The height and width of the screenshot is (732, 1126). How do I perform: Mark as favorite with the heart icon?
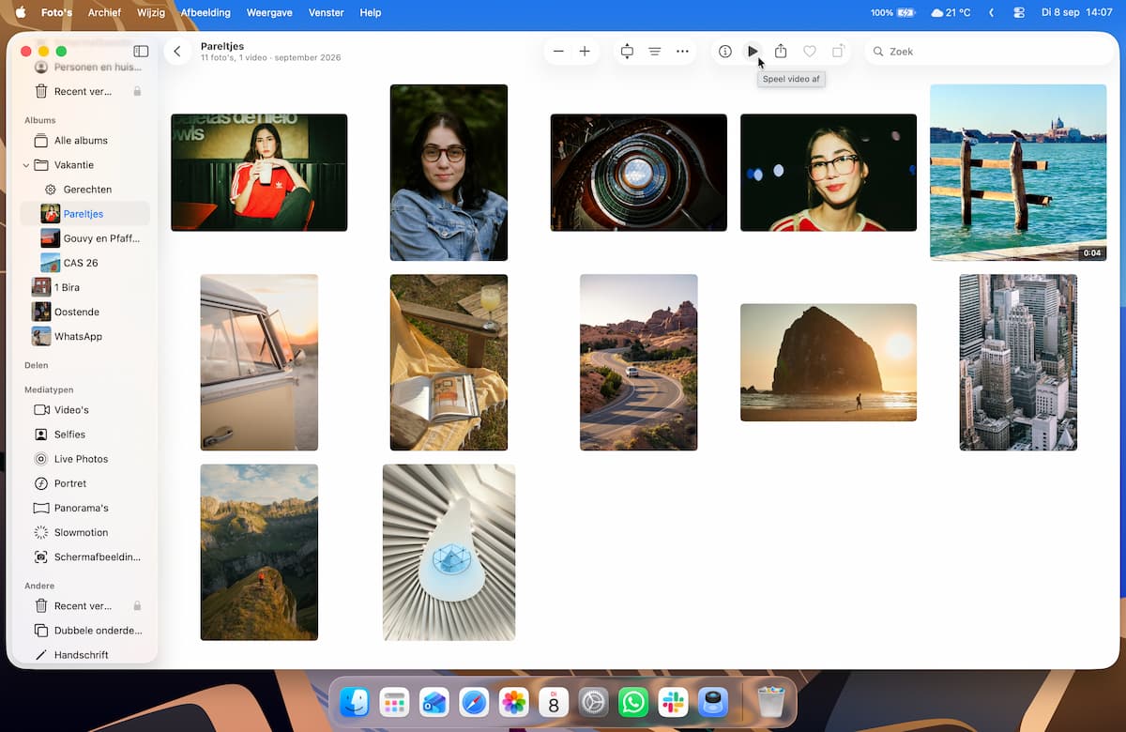(810, 52)
